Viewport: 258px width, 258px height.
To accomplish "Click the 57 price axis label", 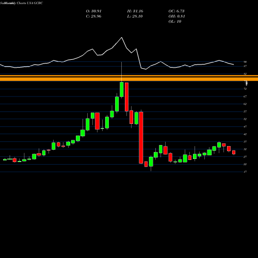I will pyautogui.click(x=245, y=111).
